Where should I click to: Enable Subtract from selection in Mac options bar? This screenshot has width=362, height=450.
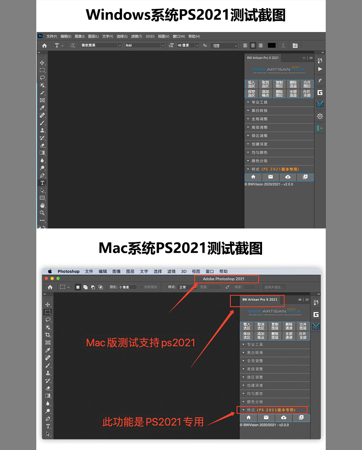[x=93, y=287]
